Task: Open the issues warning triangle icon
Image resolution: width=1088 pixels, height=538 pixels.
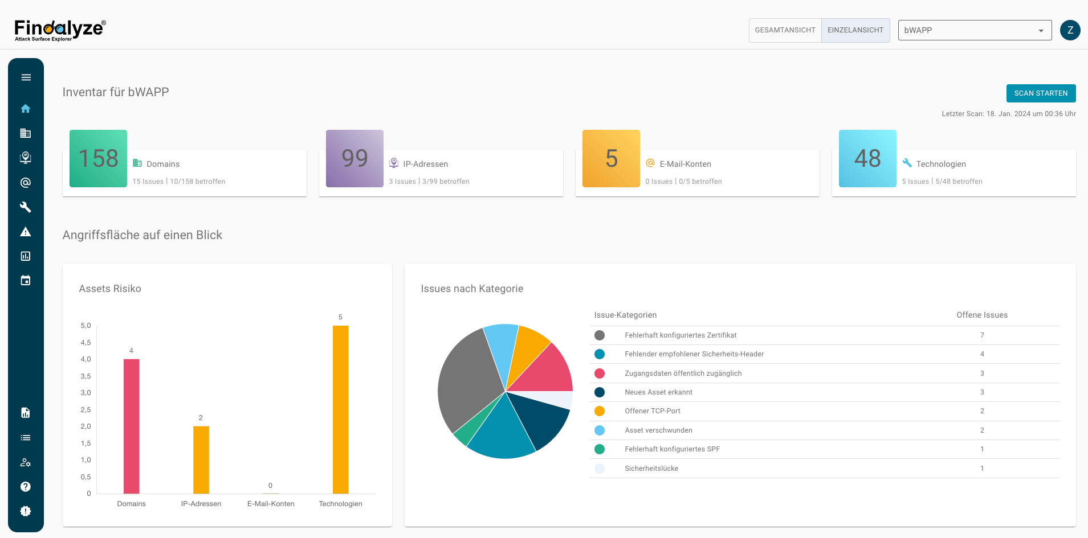Action: (x=26, y=232)
